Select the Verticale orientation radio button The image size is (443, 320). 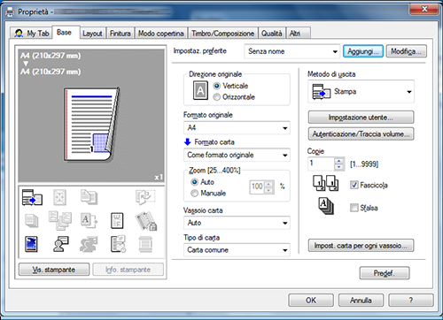pos(217,86)
